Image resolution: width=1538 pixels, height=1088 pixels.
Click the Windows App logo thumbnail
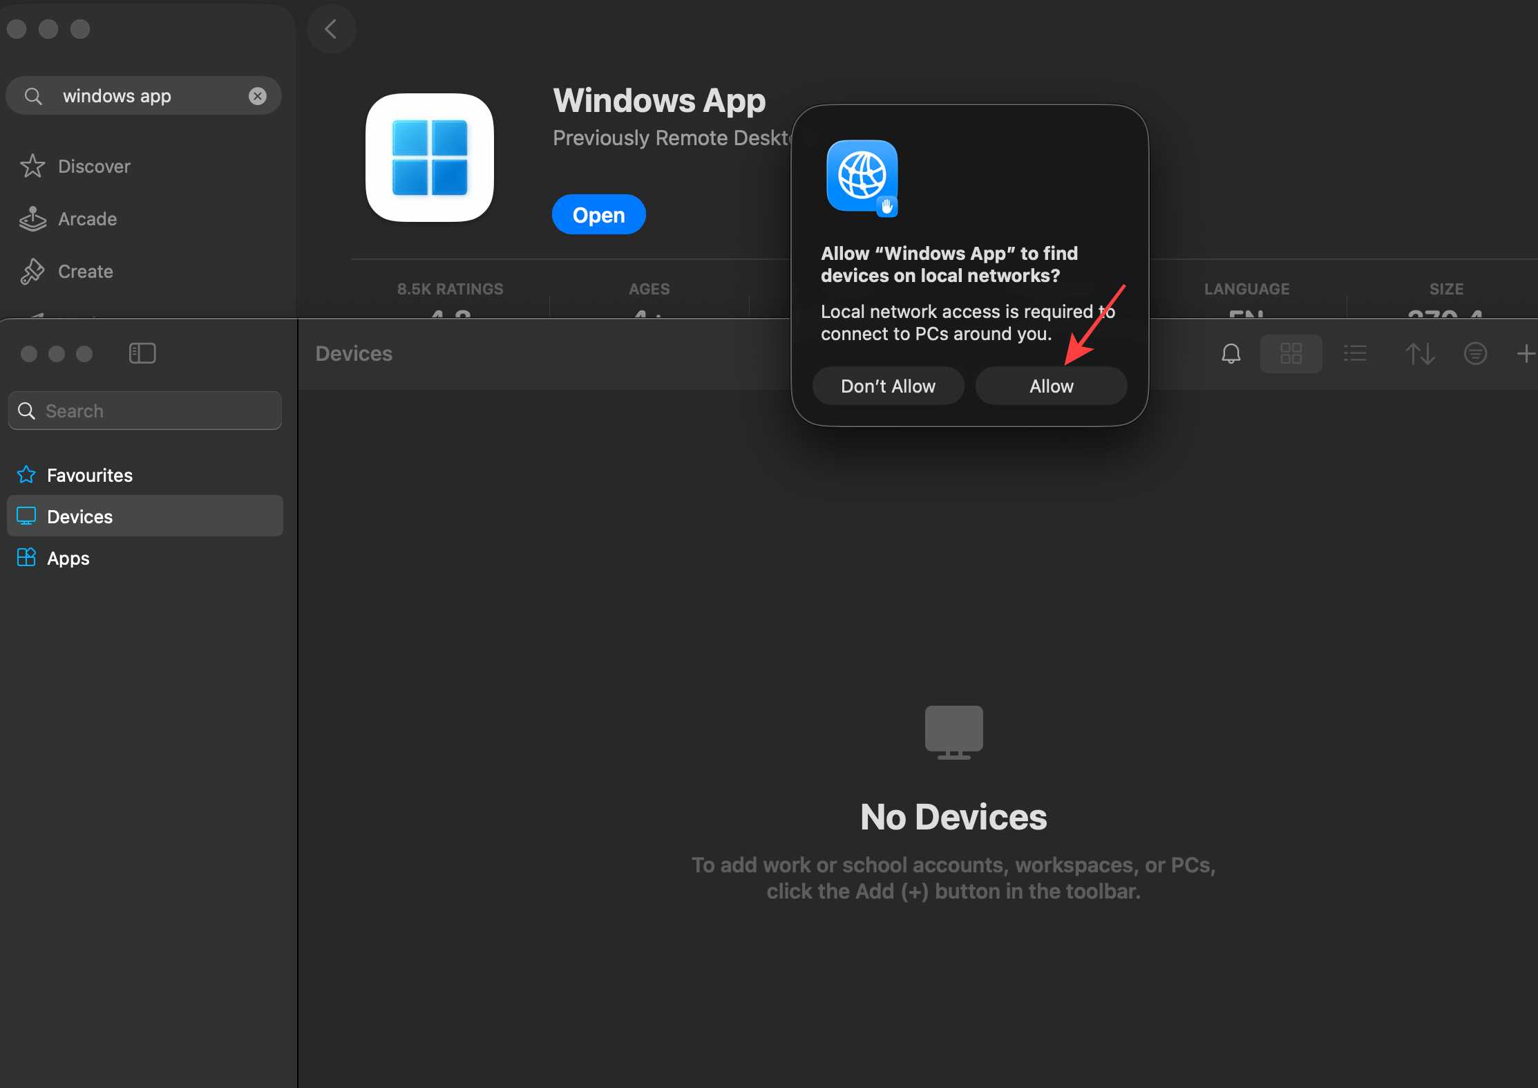(x=429, y=158)
